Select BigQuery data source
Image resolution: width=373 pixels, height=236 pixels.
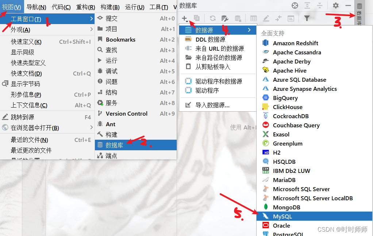coord(315,98)
